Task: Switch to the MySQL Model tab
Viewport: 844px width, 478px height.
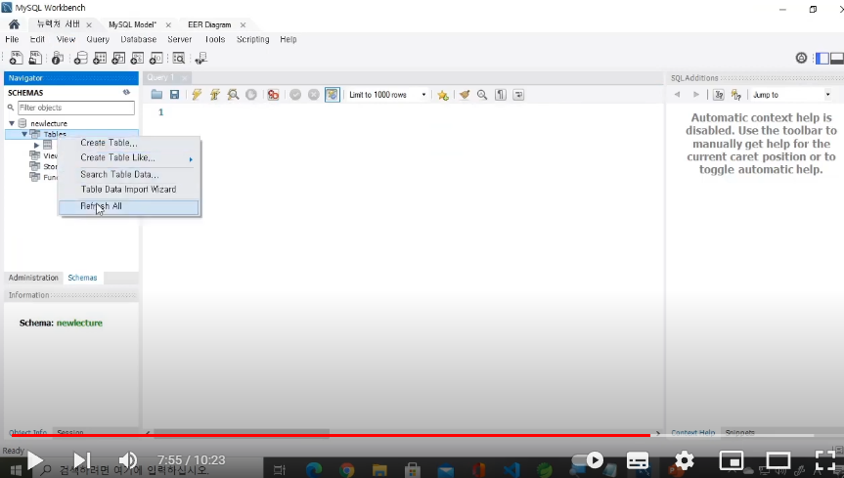Action: [x=132, y=24]
